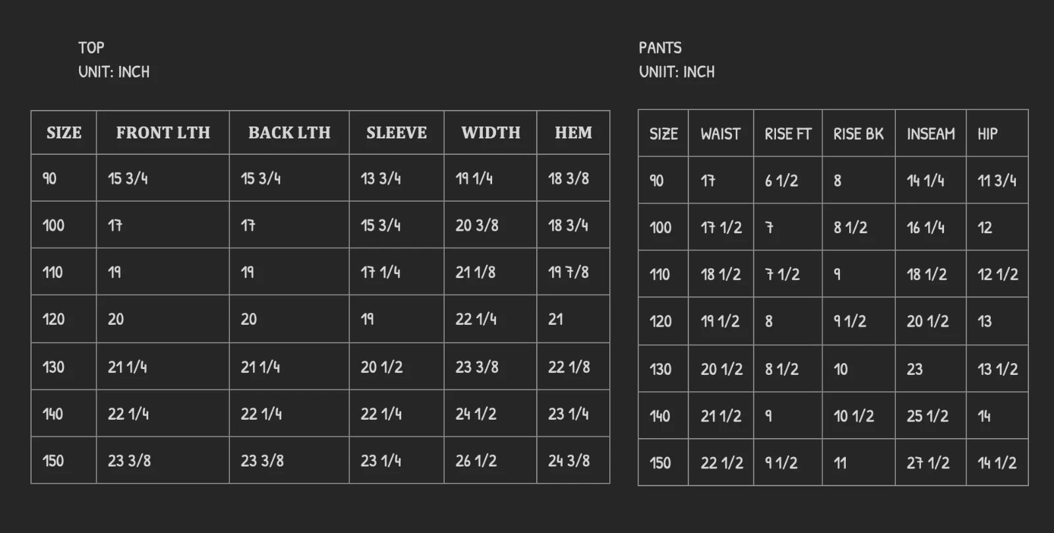Select the 13 3/4 sleeve cell

pyautogui.click(x=381, y=179)
